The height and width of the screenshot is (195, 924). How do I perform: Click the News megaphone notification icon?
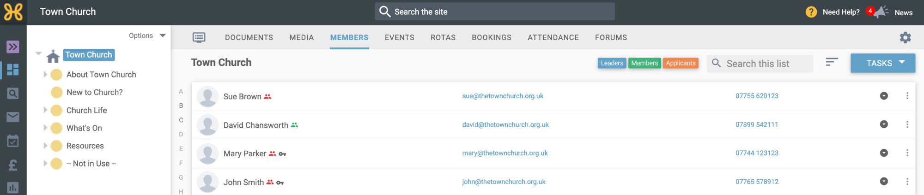[880, 12]
